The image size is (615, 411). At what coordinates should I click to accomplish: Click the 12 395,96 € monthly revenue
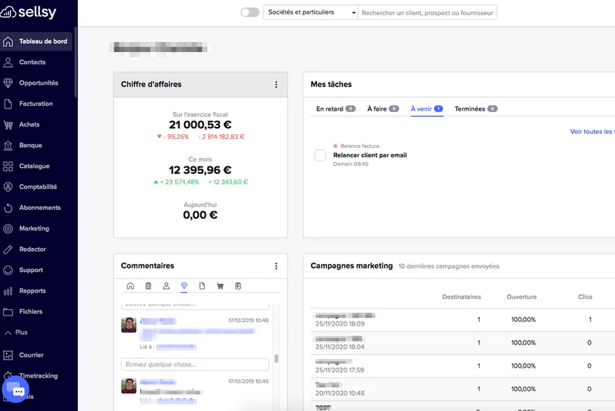pyautogui.click(x=200, y=170)
